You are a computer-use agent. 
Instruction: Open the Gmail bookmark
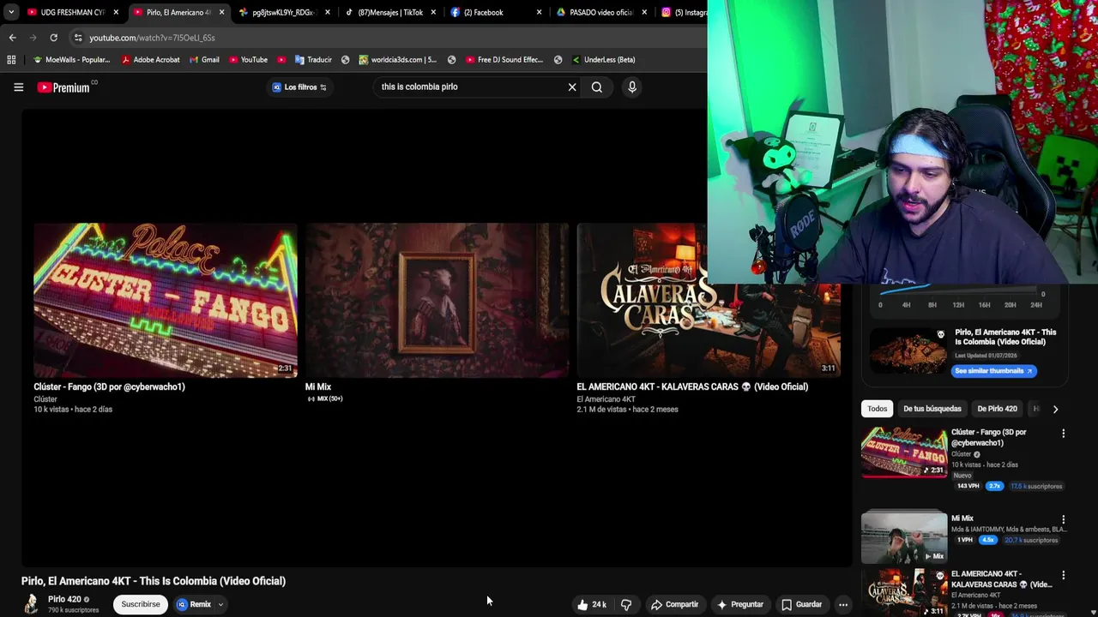[204, 60]
